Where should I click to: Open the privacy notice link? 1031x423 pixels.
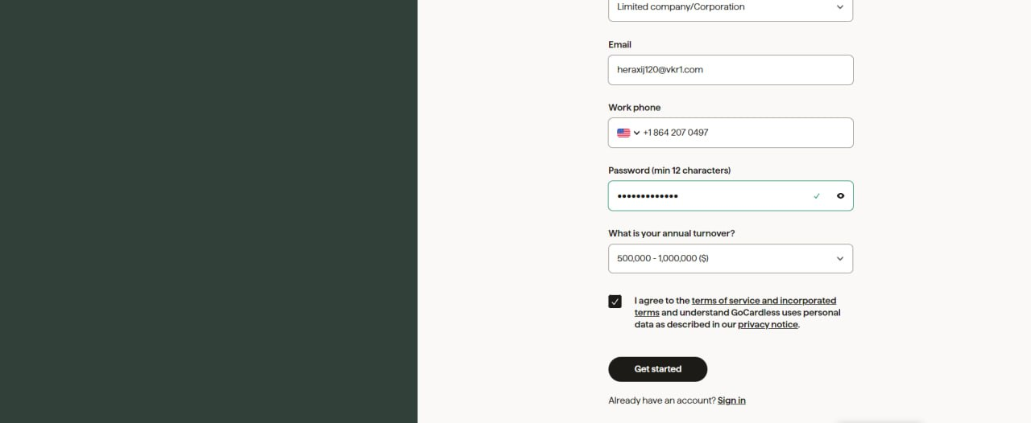[768, 325]
